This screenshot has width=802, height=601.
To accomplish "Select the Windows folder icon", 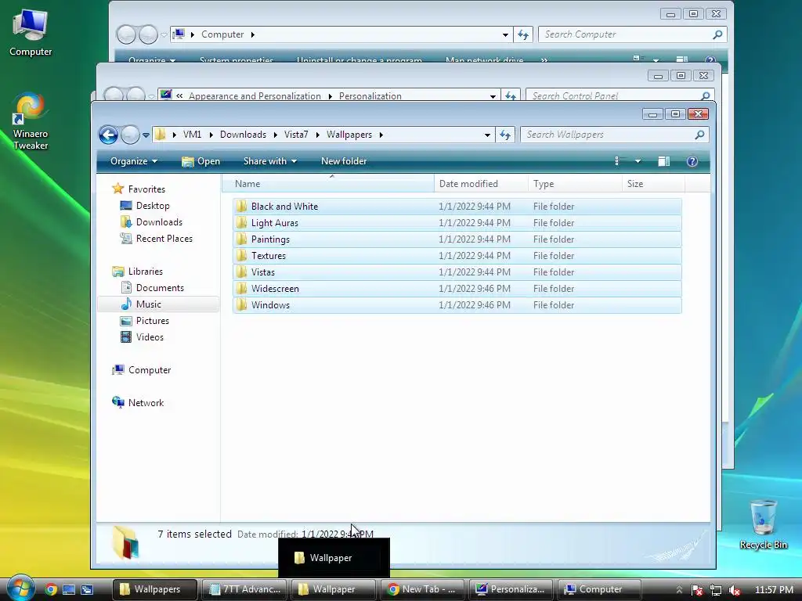I will 241,304.
